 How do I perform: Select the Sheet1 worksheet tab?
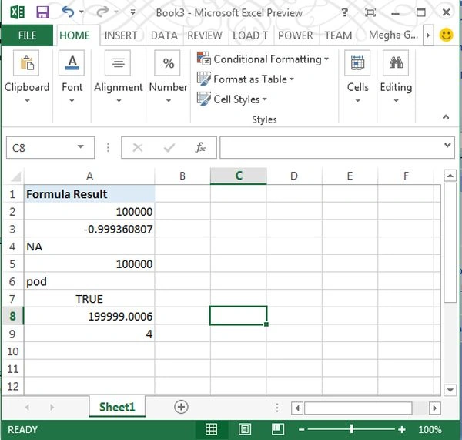(x=117, y=408)
